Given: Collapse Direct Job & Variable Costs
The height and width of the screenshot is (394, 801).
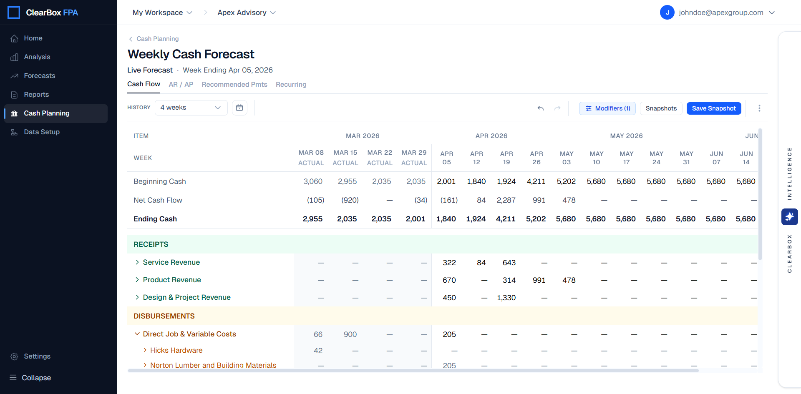Looking at the screenshot, I should click(137, 334).
